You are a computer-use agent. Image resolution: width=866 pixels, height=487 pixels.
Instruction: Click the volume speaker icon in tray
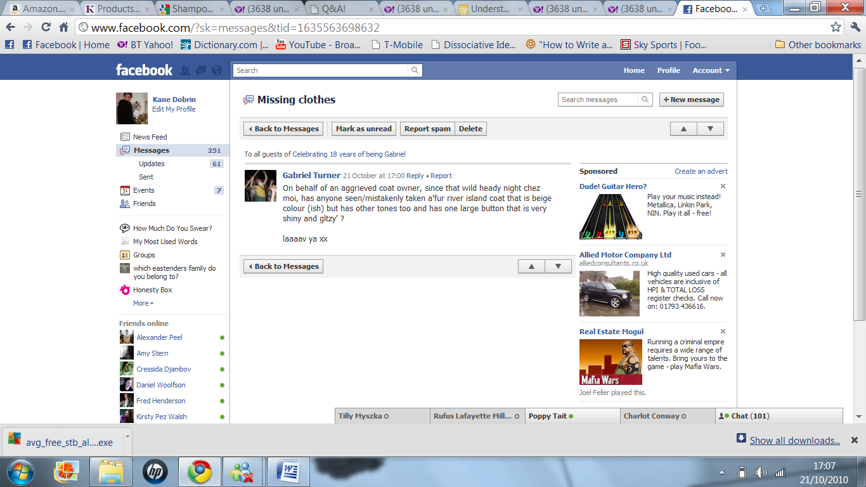pos(761,472)
